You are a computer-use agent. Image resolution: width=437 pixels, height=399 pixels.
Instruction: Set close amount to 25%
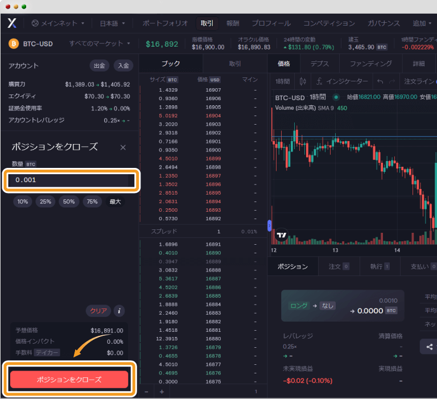[46, 201]
